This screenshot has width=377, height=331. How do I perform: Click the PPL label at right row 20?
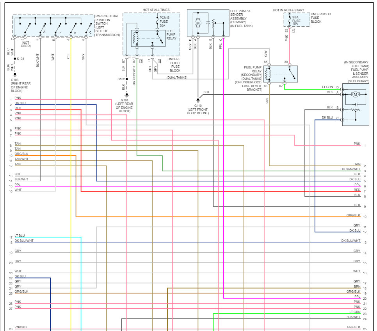point(357,297)
